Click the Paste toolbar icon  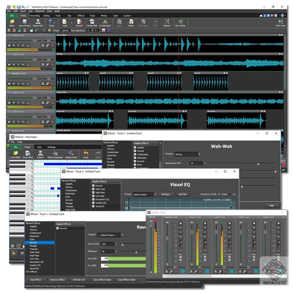(x=131, y=22)
